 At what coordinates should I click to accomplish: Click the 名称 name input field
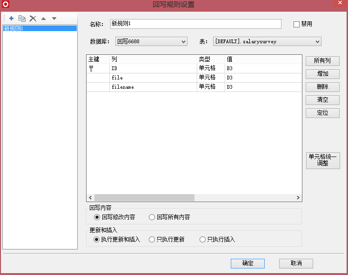[195, 24]
